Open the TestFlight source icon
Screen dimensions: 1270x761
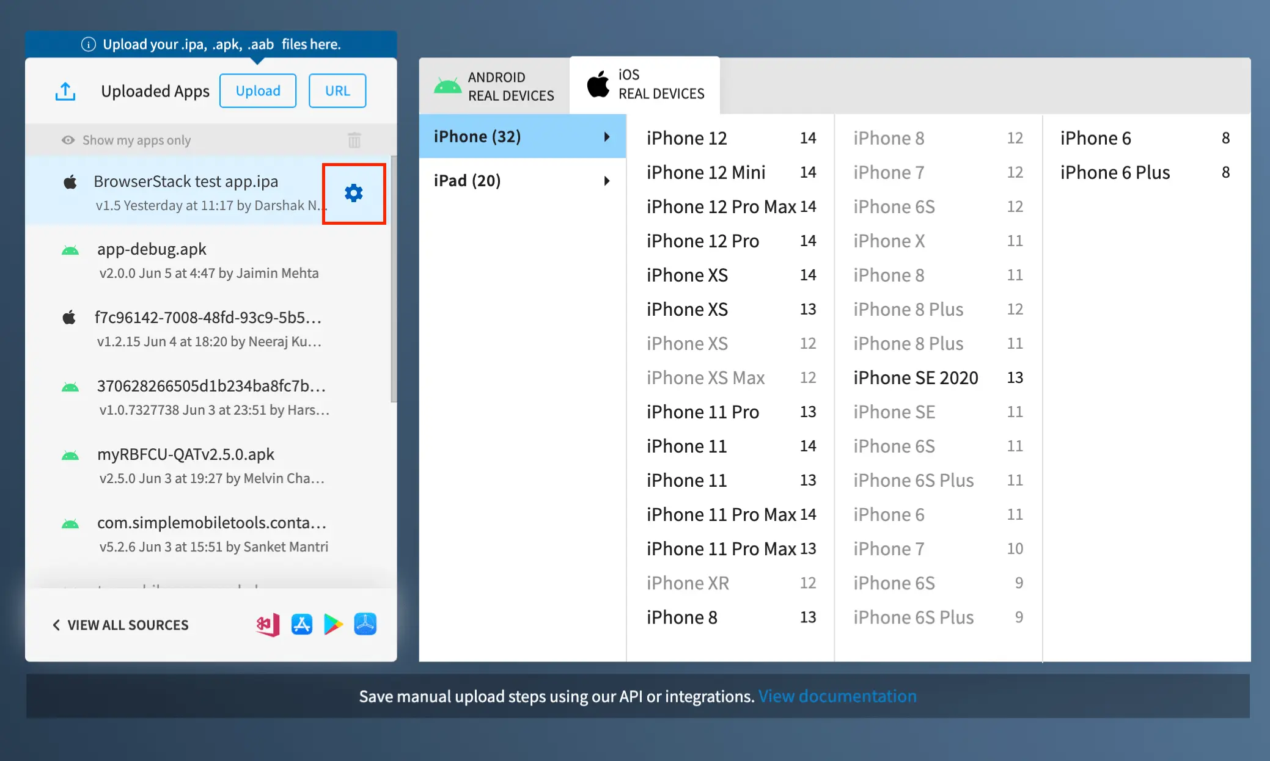365,624
